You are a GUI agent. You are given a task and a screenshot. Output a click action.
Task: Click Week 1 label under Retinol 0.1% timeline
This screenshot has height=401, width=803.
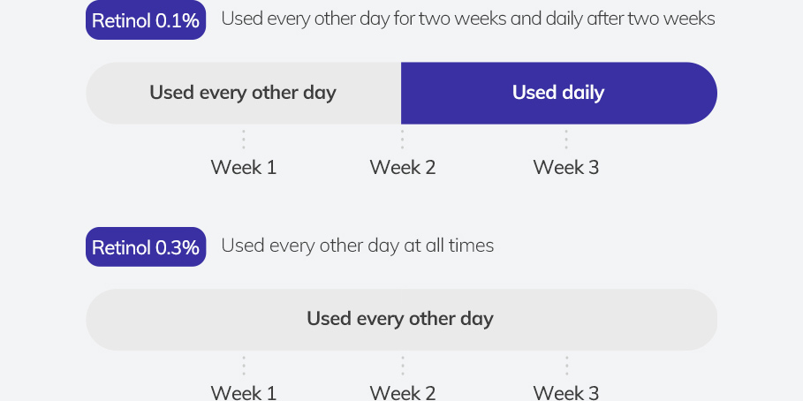243,168
